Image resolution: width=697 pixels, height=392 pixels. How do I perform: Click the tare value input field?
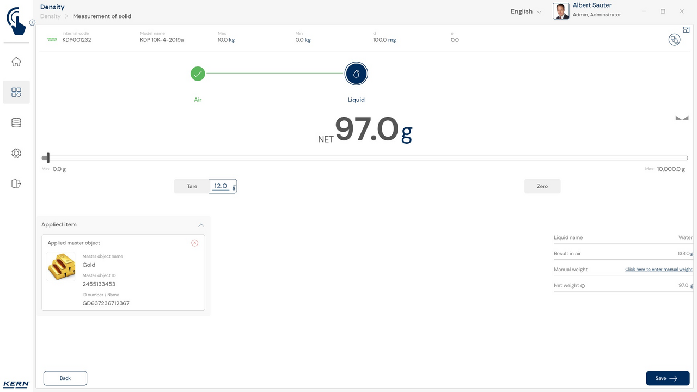point(221,186)
